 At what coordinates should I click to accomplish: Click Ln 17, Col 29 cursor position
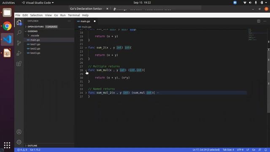206,150
